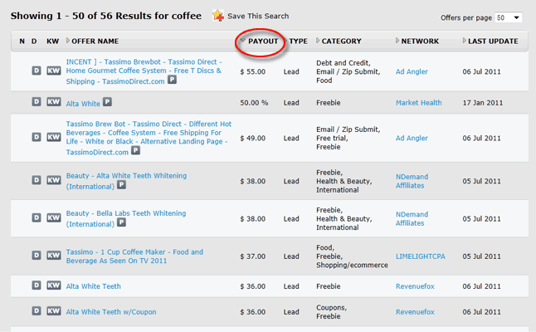Viewport: 536px width, 332px height.
Task: Sort by Offer Name column header
Action: tap(95, 41)
